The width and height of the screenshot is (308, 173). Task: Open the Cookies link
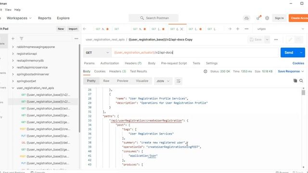click(x=298, y=63)
